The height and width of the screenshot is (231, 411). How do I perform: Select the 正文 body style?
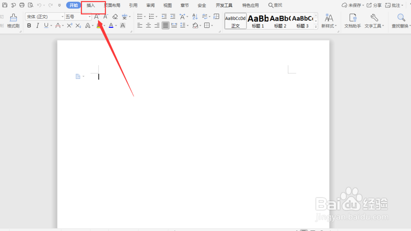click(236, 21)
